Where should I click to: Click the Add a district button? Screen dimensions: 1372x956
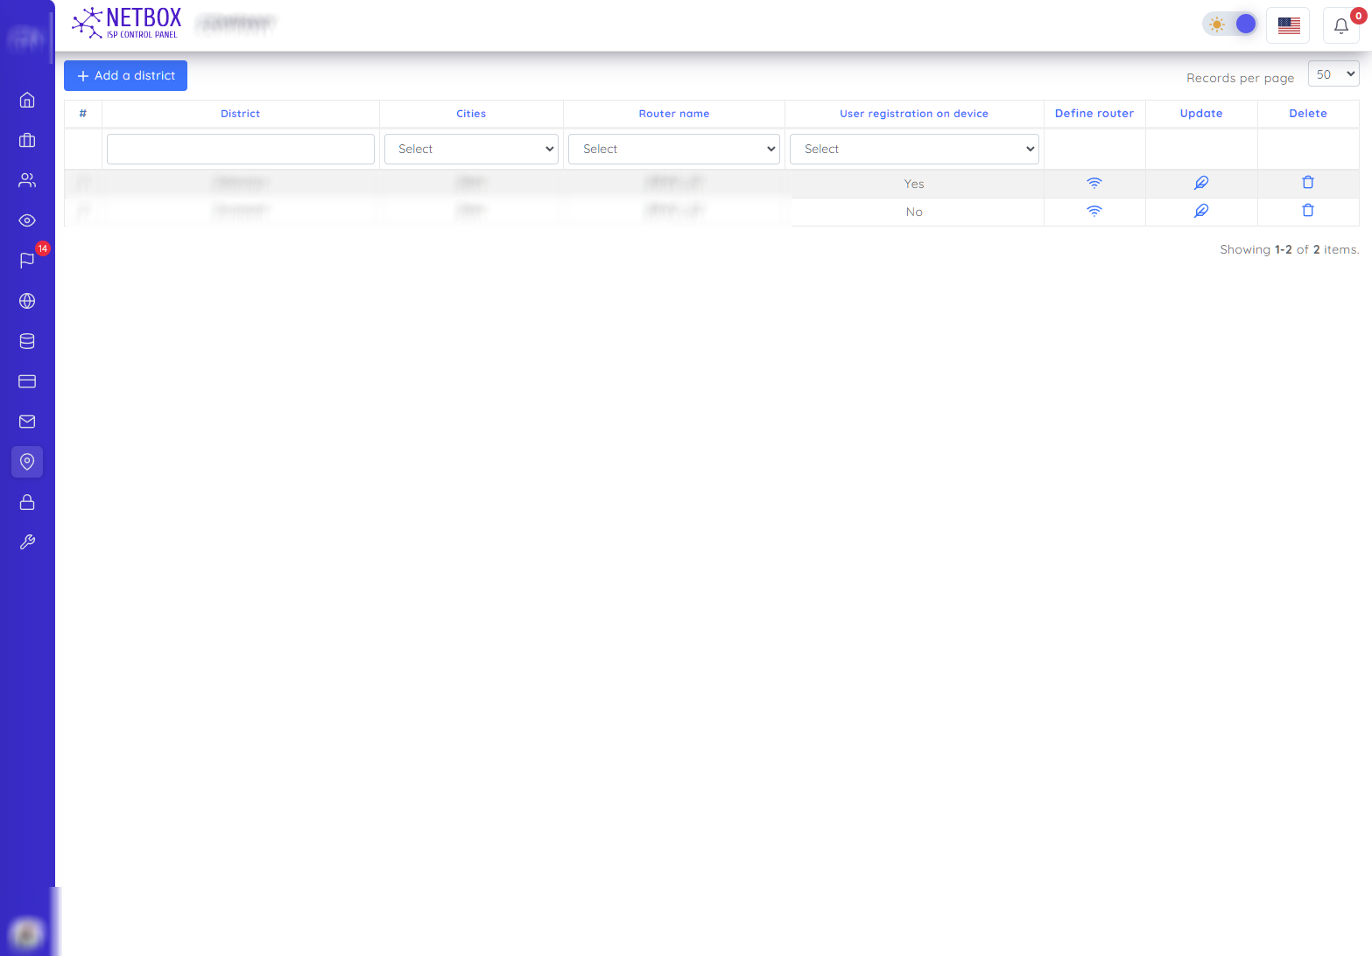click(x=125, y=76)
